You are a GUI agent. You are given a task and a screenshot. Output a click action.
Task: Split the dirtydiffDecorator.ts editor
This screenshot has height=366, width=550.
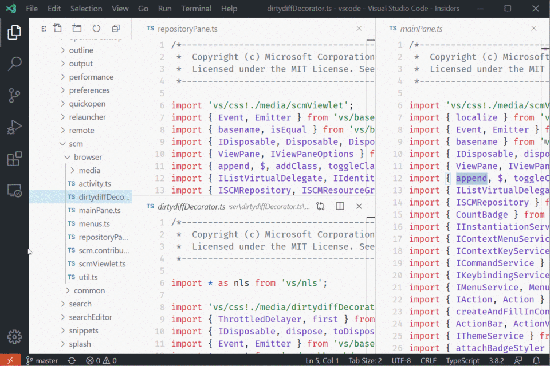340,206
